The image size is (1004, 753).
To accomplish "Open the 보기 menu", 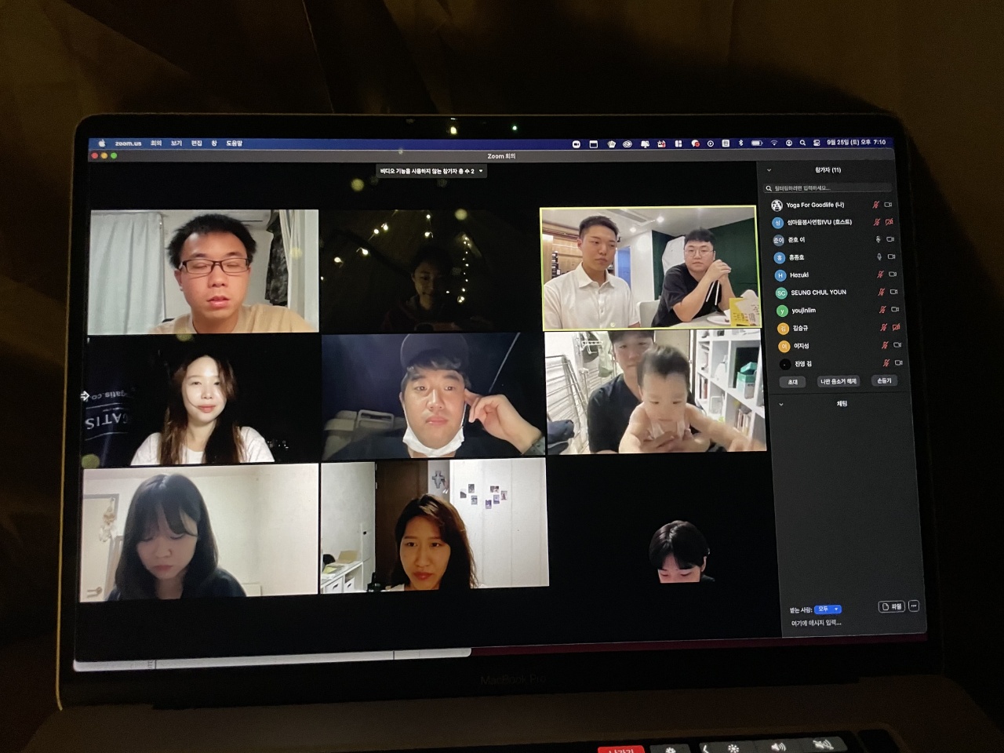I will [176, 144].
